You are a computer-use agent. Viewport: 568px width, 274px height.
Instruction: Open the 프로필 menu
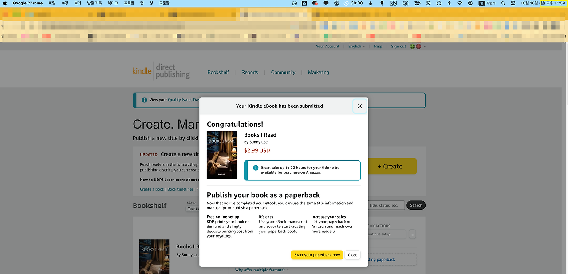[129, 3]
